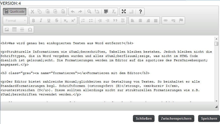220x124 pixels.
Task: Insert an anchor flag
Action: pyautogui.click(x=181, y=21)
